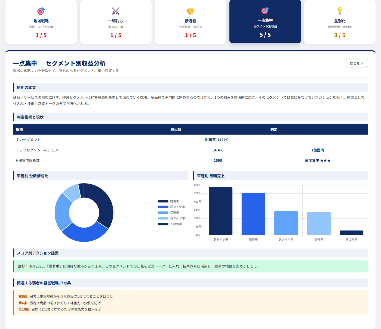Click the handshake icon on 接近戦 card

point(190,11)
